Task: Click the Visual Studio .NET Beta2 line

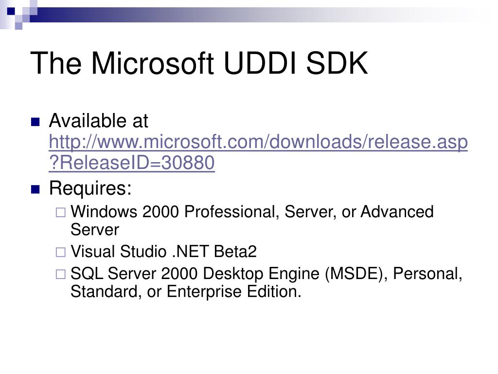Action: [163, 252]
